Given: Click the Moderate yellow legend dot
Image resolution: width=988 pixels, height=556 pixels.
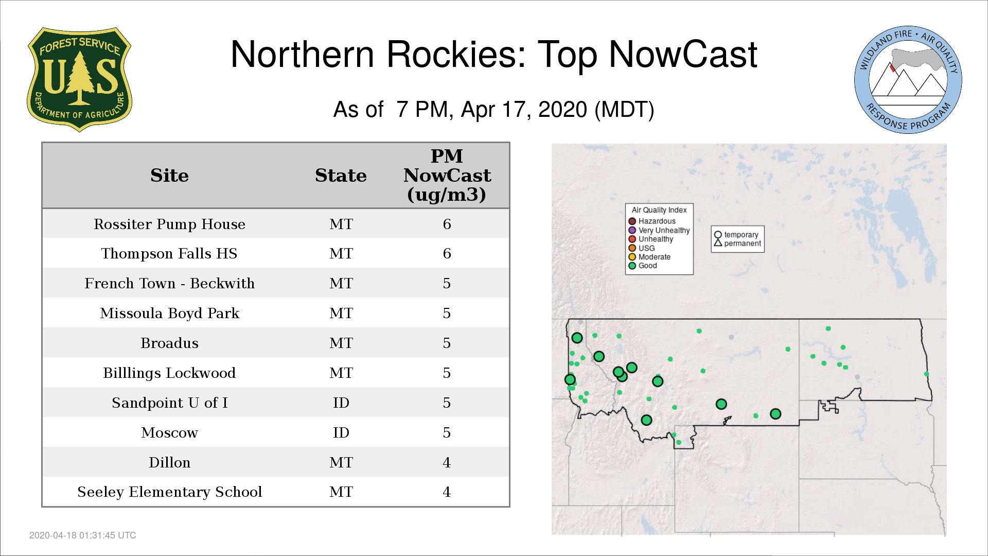Looking at the screenshot, I should [632, 257].
